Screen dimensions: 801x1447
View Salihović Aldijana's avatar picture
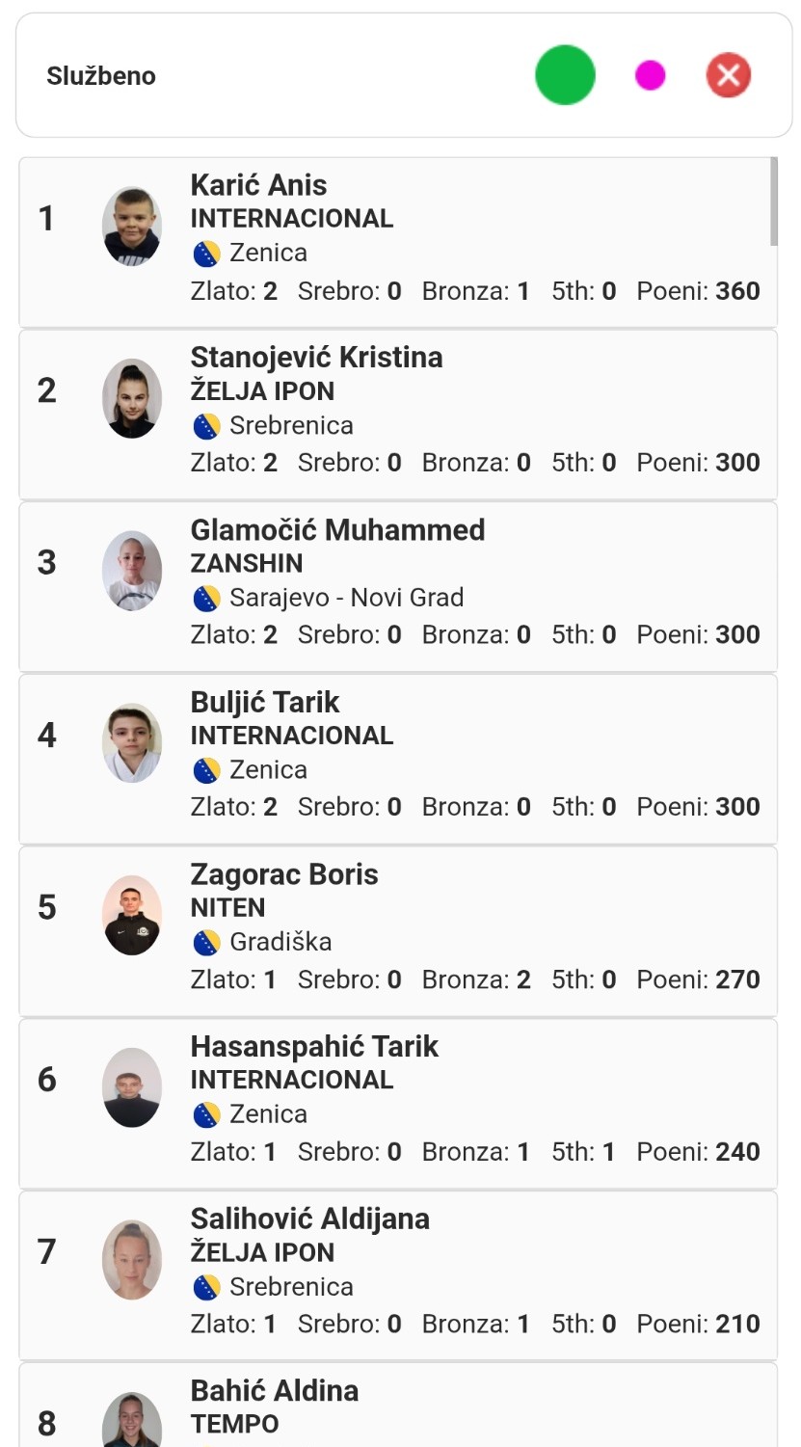tap(131, 1259)
